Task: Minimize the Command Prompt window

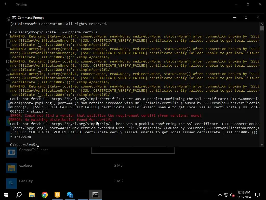Action: point(234,17)
